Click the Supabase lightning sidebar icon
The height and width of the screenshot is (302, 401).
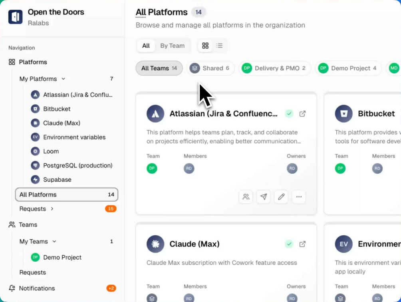click(35, 179)
